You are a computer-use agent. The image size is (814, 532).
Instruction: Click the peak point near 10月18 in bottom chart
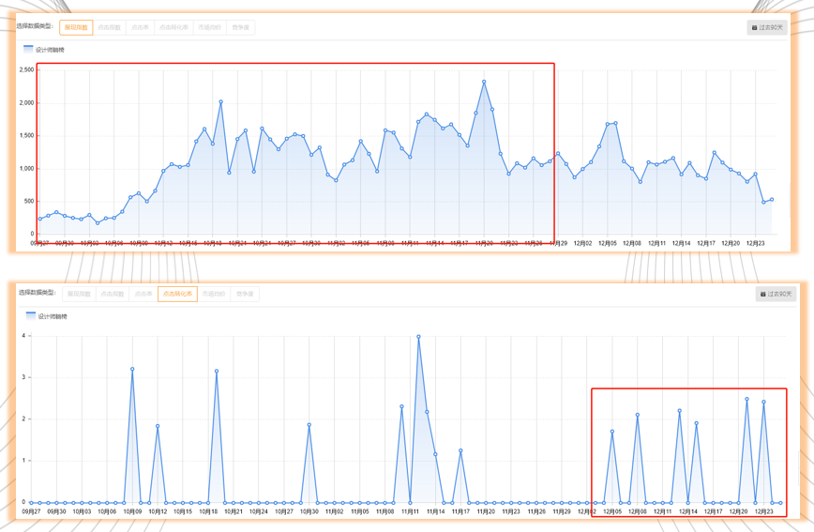click(x=217, y=371)
